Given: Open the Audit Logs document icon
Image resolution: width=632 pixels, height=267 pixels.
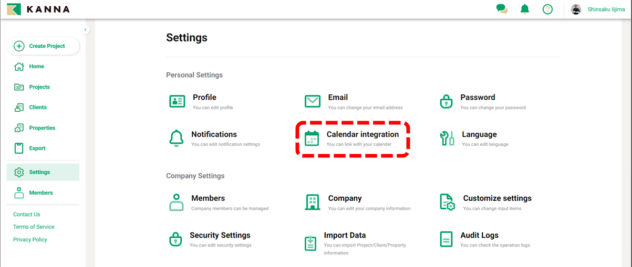Looking at the screenshot, I should coord(446,239).
